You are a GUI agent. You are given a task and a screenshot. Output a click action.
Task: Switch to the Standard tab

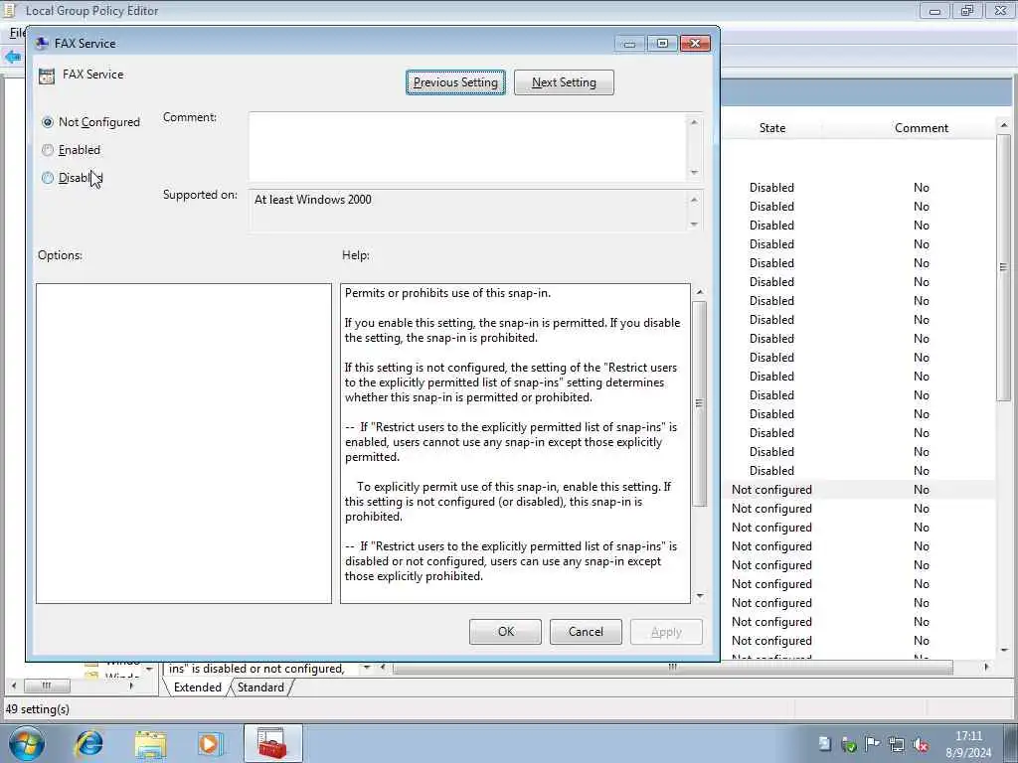[261, 687]
